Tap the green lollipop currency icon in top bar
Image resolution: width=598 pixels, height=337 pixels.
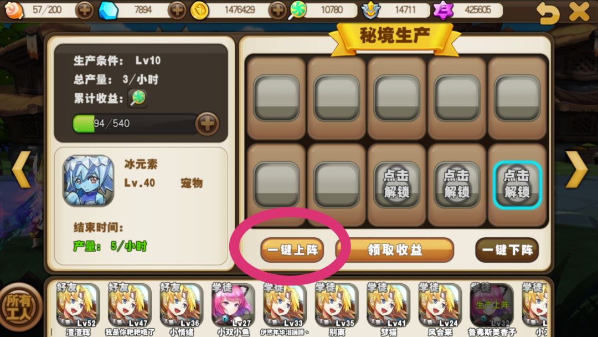pyautogui.click(x=297, y=10)
